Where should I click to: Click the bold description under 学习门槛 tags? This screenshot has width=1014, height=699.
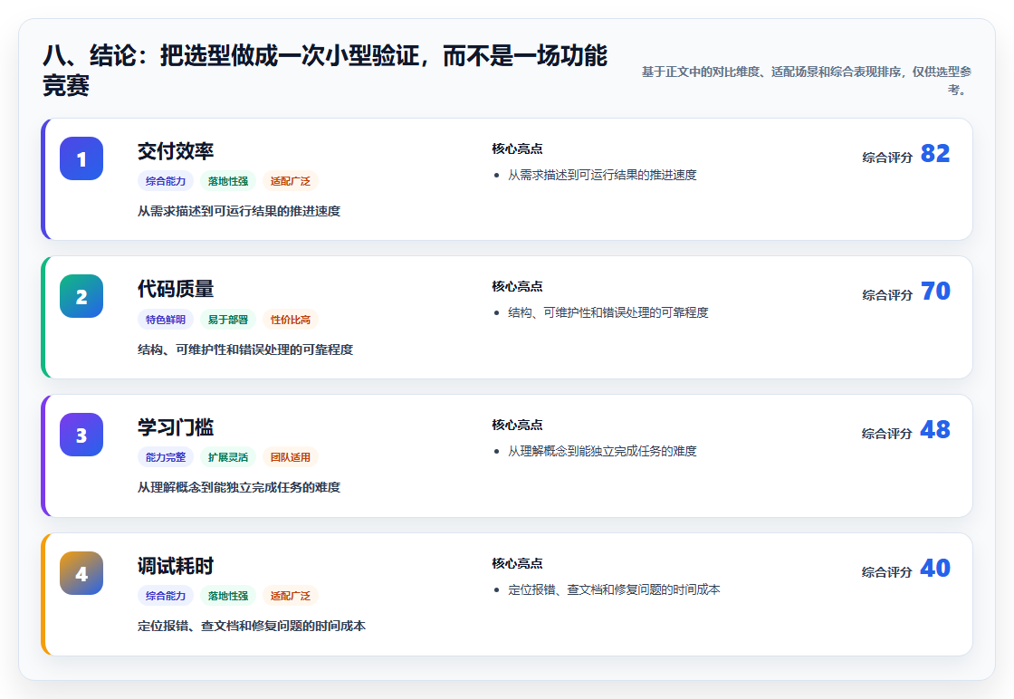[x=239, y=487]
